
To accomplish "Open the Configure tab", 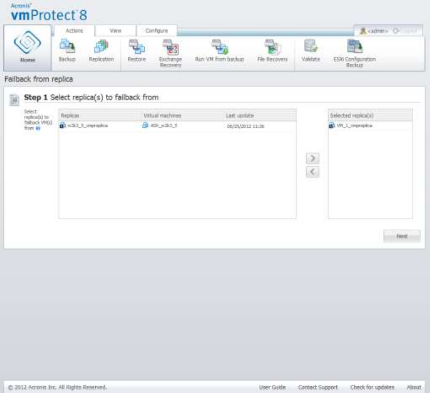I will 156,31.
